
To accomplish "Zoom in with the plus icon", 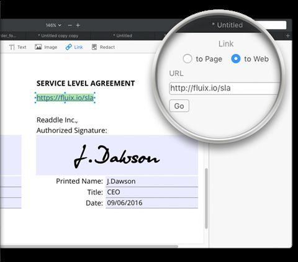I will 78,25.
